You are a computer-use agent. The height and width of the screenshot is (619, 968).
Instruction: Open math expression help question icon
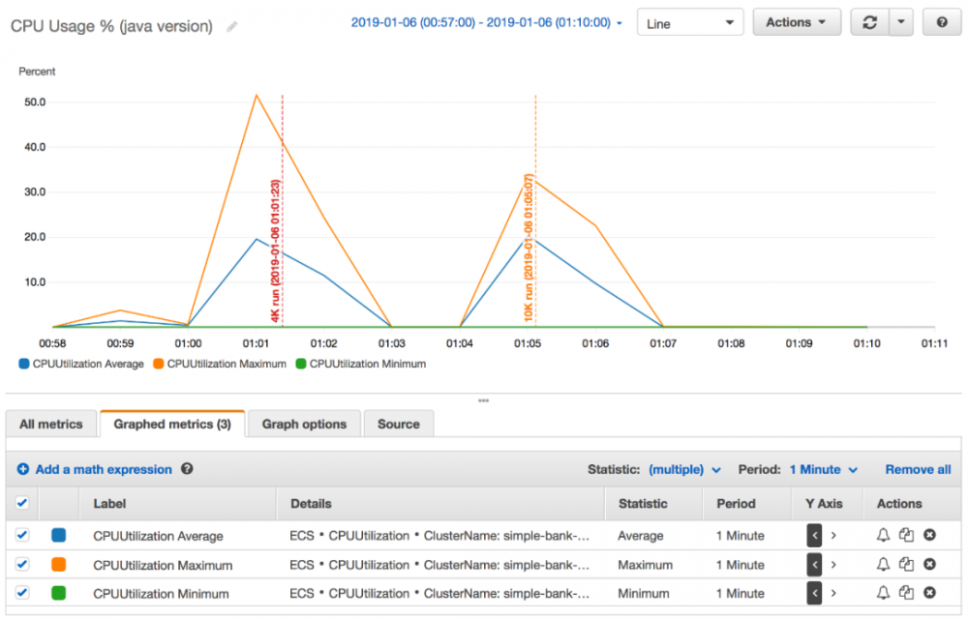pyautogui.click(x=187, y=468)
